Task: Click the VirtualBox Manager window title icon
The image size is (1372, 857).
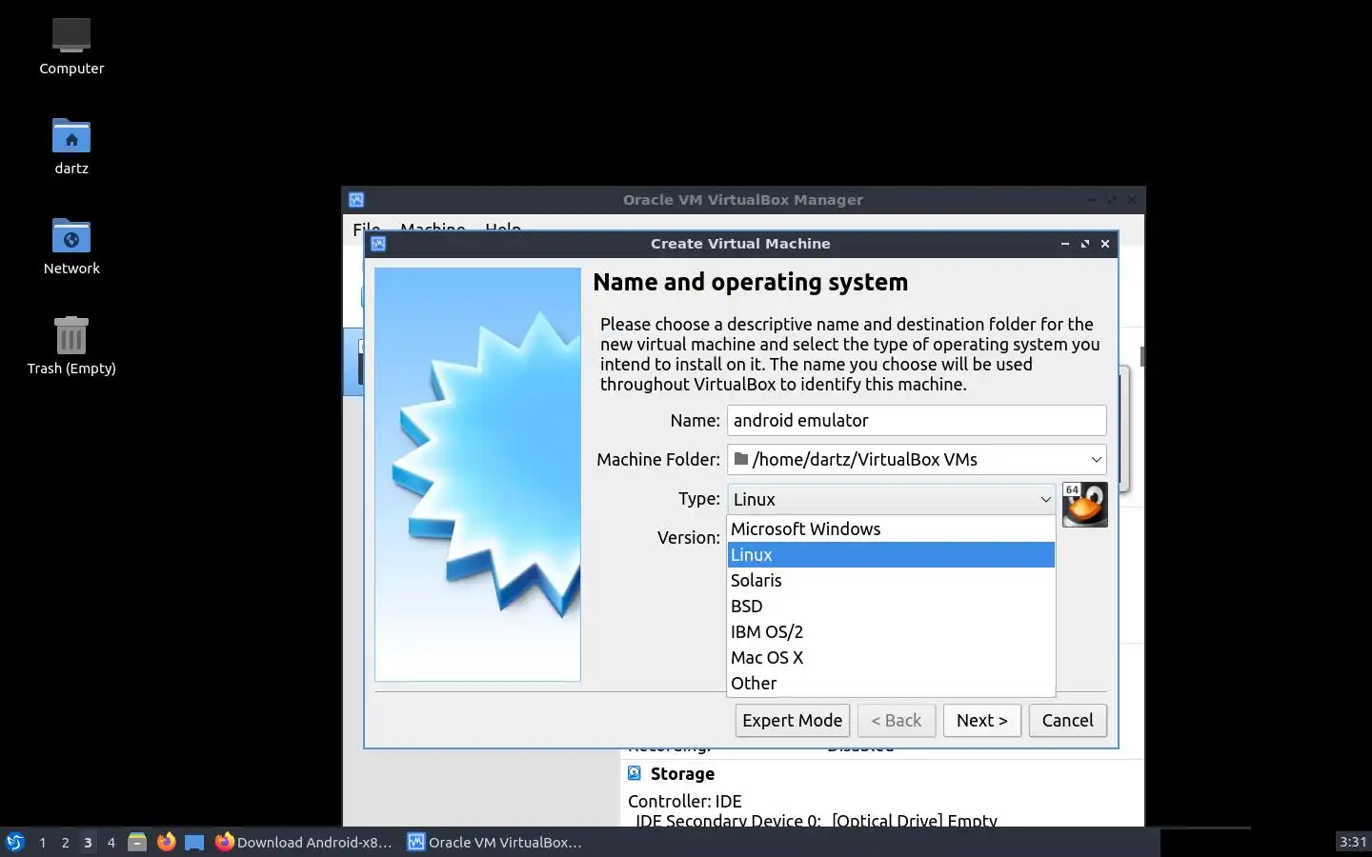Action: 356,200
